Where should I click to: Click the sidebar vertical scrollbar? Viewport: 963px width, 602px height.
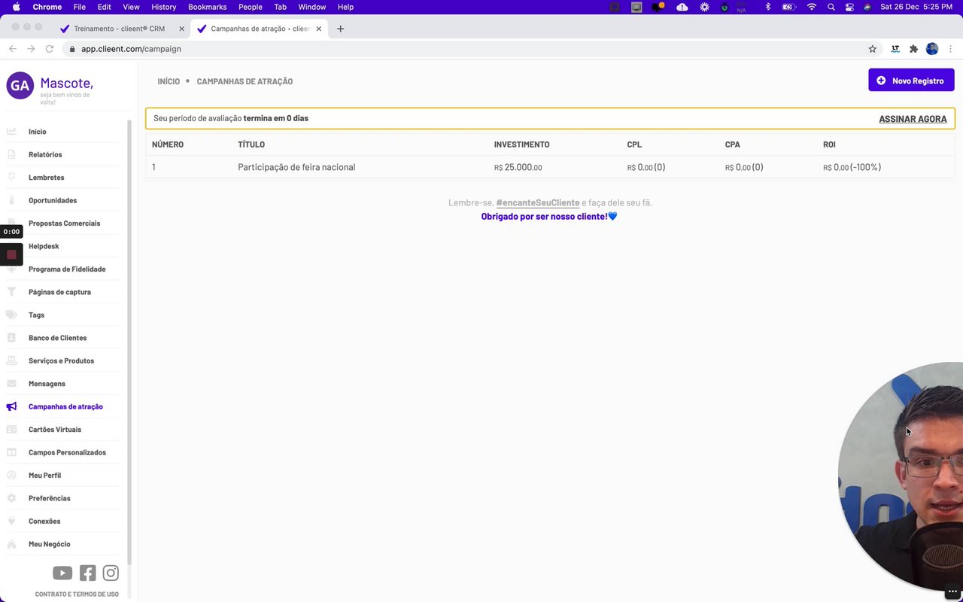pyautogui.click(x=129, y=342)
